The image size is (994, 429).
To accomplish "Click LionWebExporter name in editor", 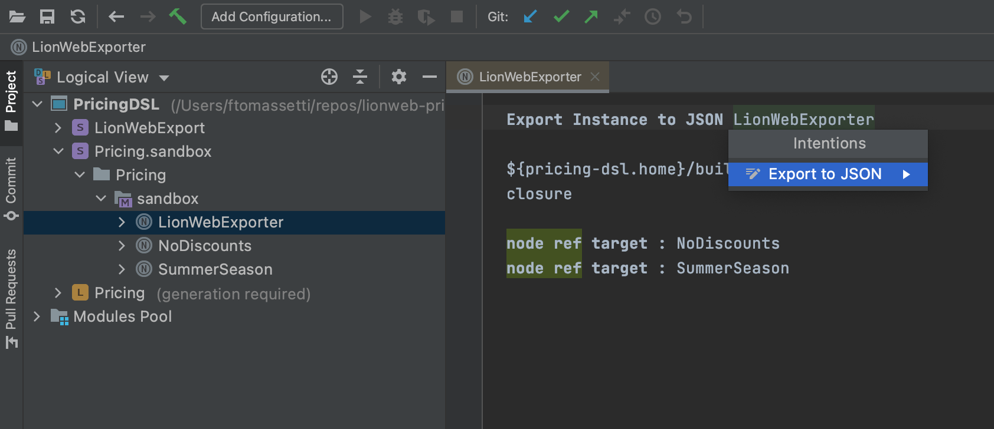I will (x=803, y=120).
